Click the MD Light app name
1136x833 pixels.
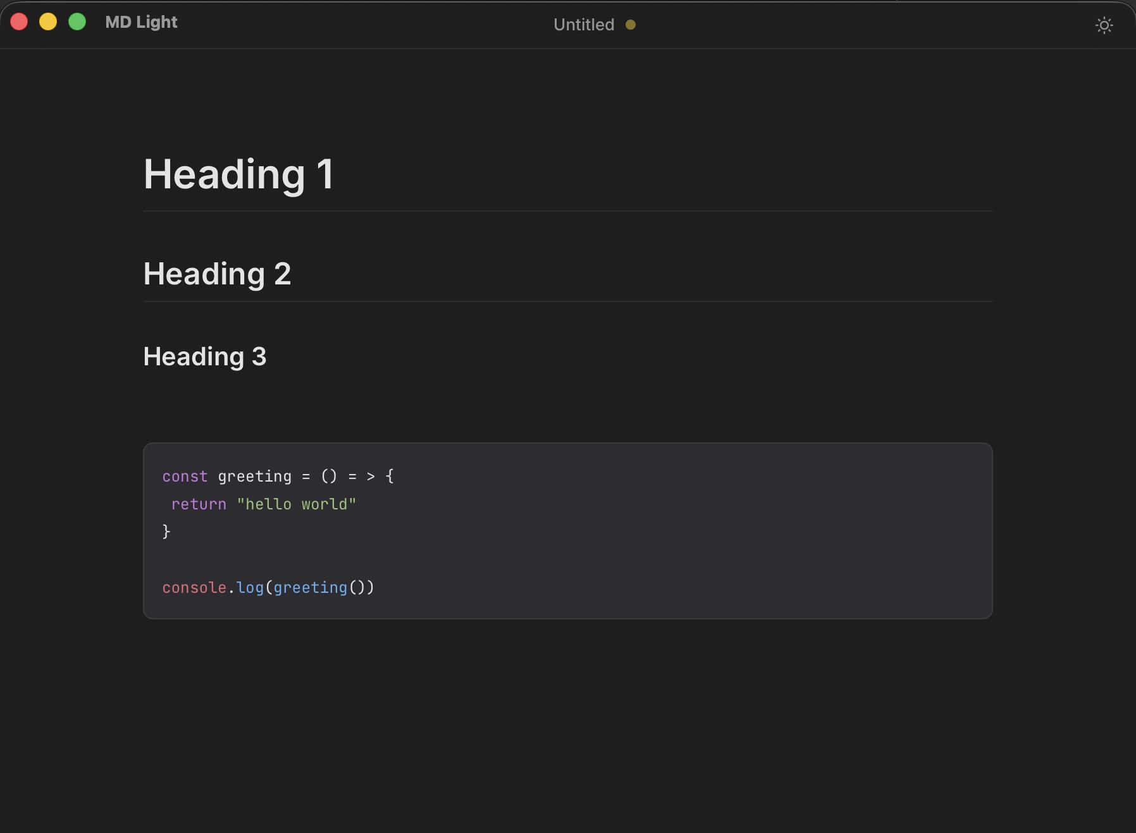[141, 22]
